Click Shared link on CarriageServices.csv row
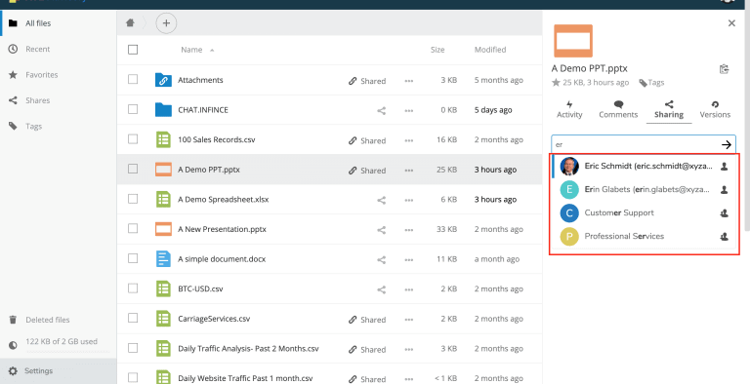Viewport: 750px width, 384px height. pyautogui.click(x=367, y=320)
